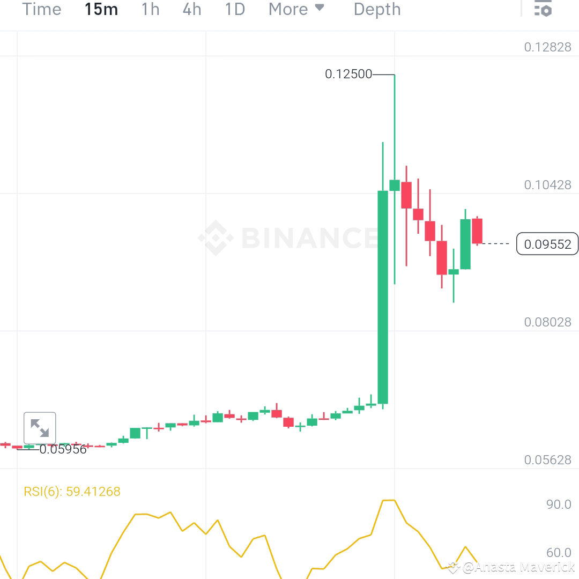This screenshot has width=579, height=579.
Task: Open the Depth view tab
Action: [377, 9]
